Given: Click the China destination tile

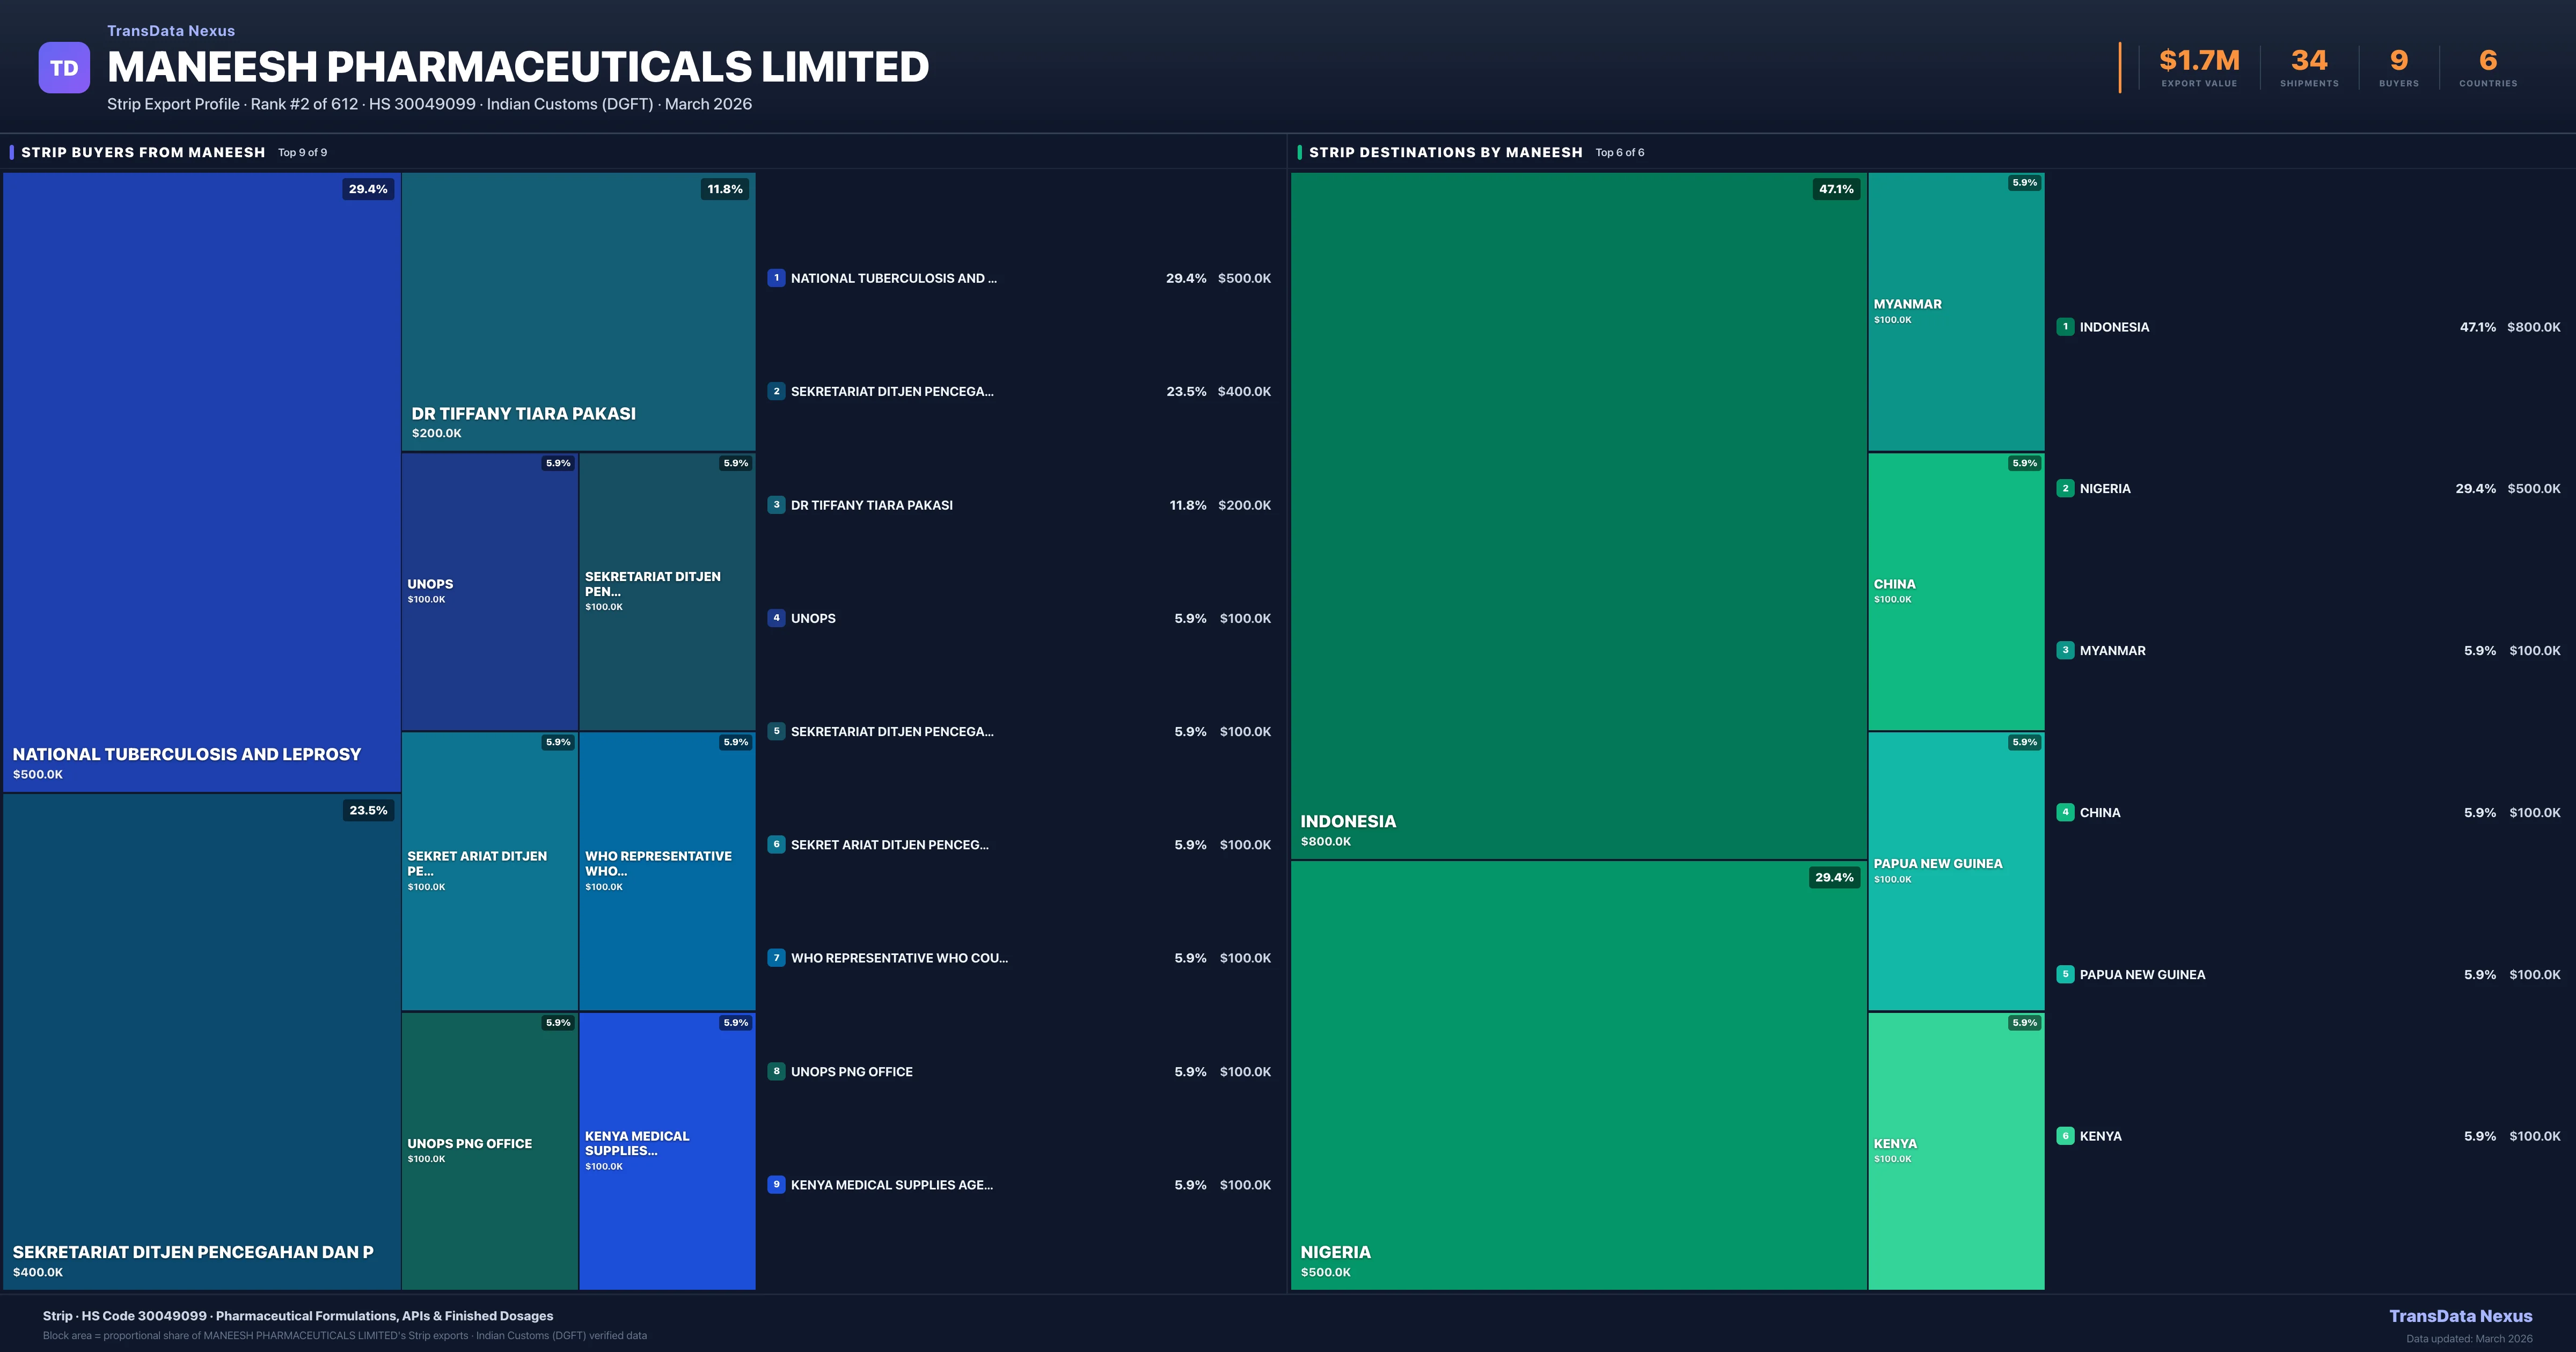Looking at the screenshot, I should [1956, 591].
